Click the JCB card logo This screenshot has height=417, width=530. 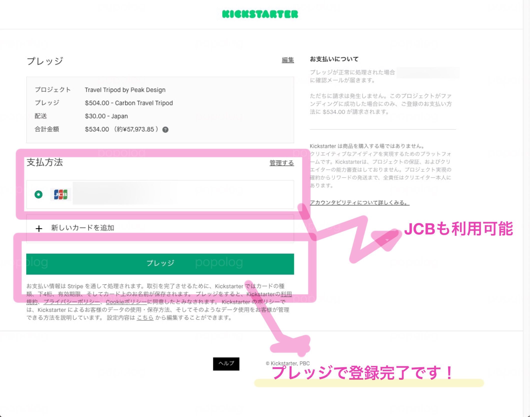(61, 194)
